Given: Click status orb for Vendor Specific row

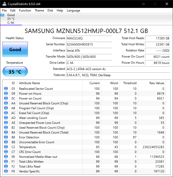Looking at the screenshot, I should (x=6, y=171).
